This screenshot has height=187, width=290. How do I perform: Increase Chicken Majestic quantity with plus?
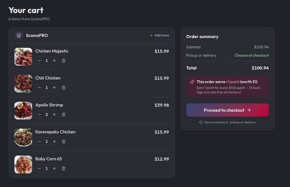54,61
